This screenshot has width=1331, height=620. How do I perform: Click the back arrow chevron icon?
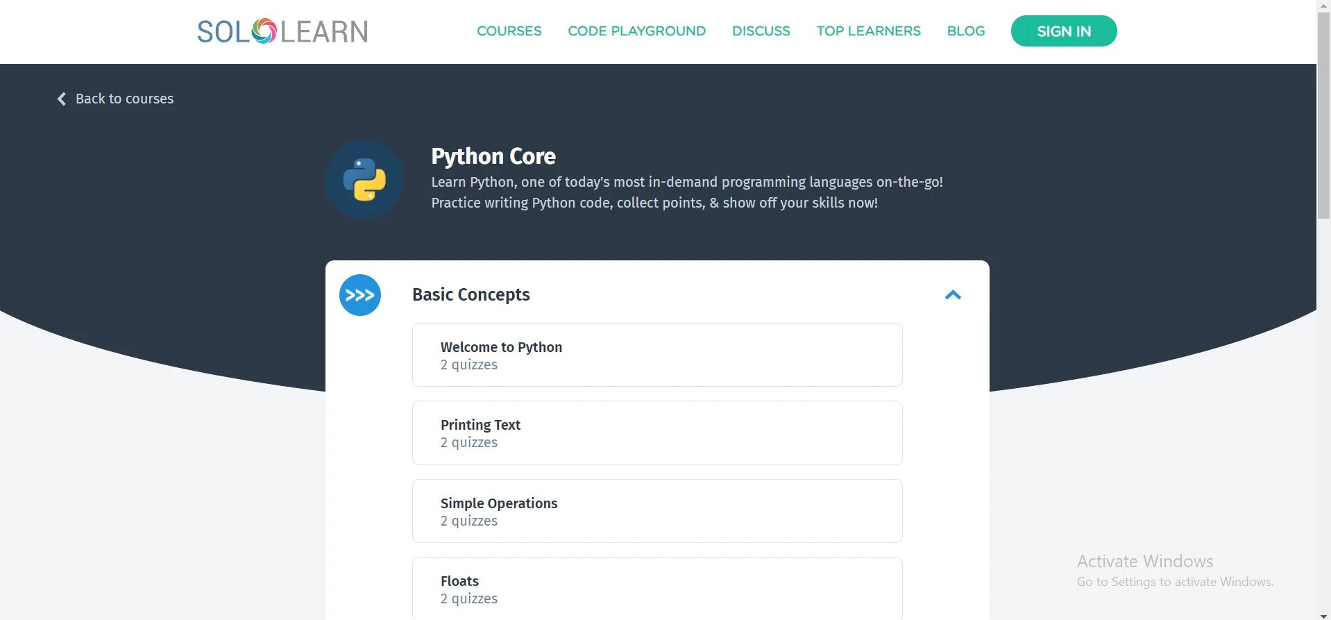pos(62,99)
